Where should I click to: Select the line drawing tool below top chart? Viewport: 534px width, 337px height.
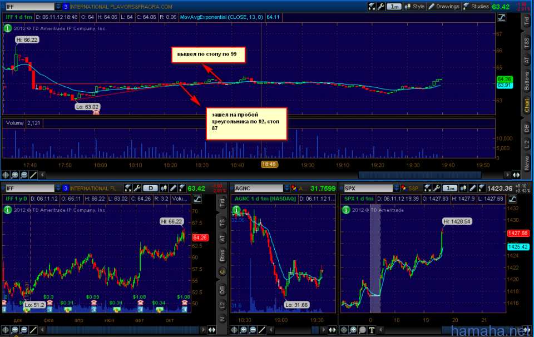(33, 175)
